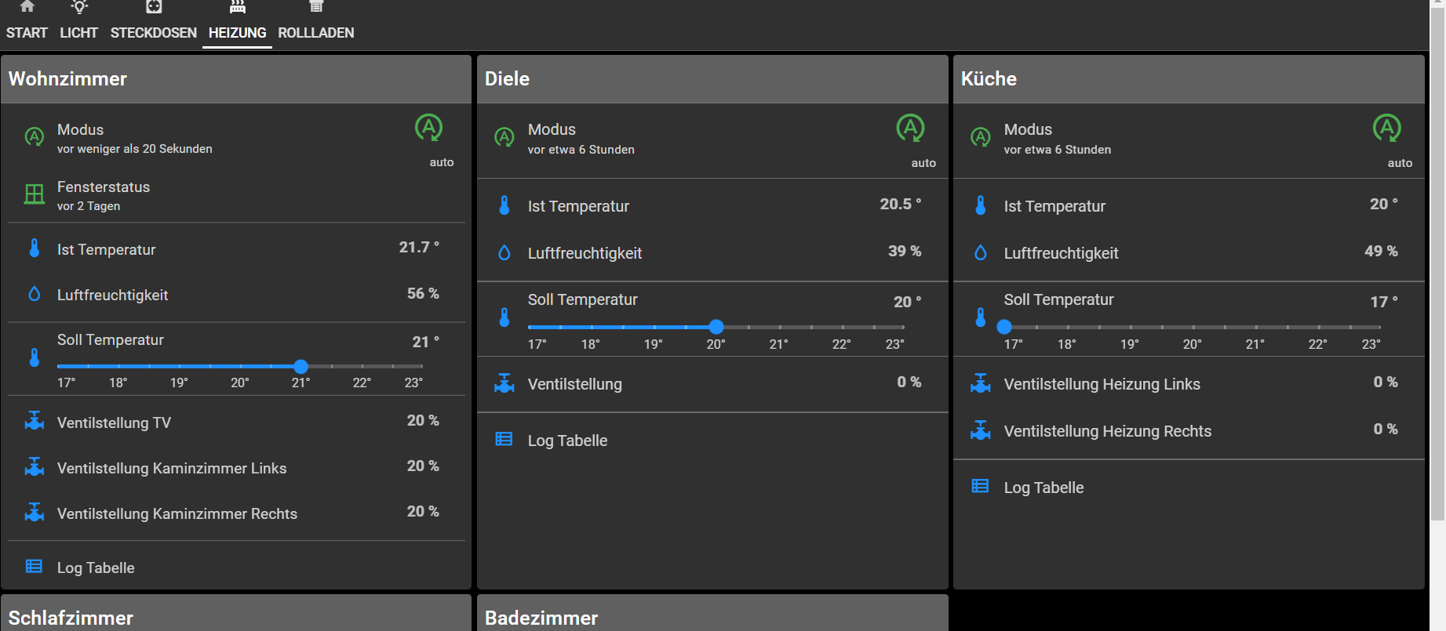Viewport: 1446px width, 631px height.
Task: Click the large auto mode icon in Wohnzimmer
Action: (428, 128)
